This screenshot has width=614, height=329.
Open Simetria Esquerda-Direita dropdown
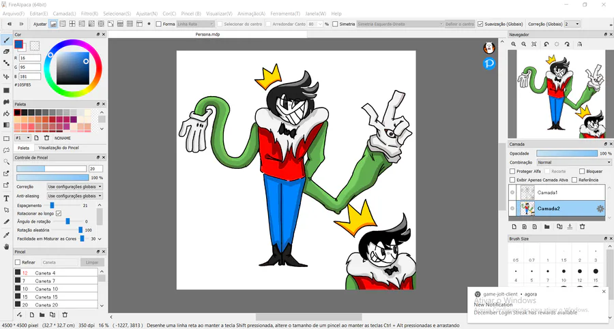(400, 24)
